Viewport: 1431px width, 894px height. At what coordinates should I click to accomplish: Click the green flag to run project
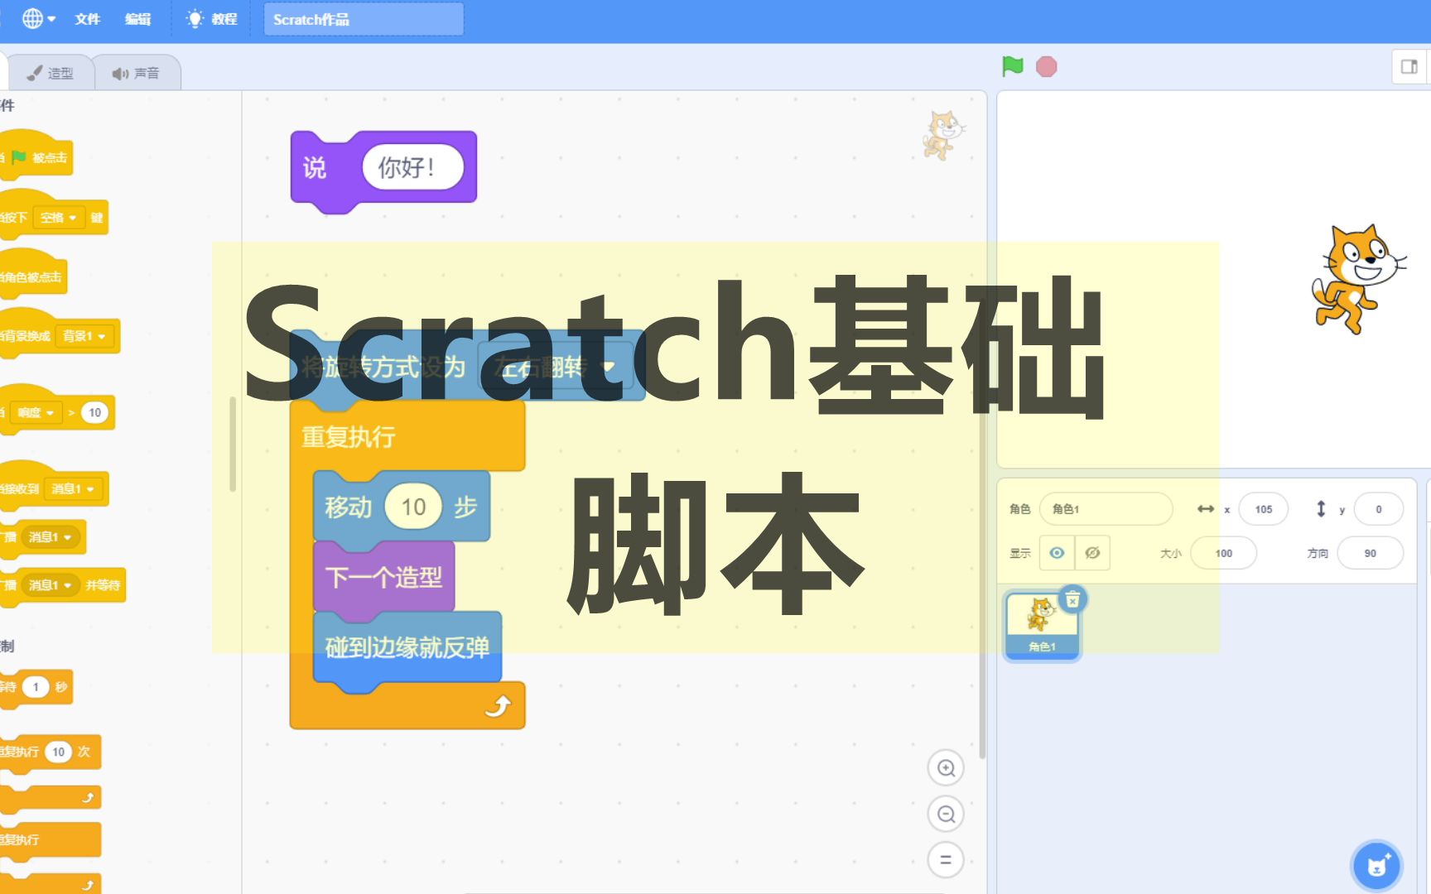(x=1012, y=66)
